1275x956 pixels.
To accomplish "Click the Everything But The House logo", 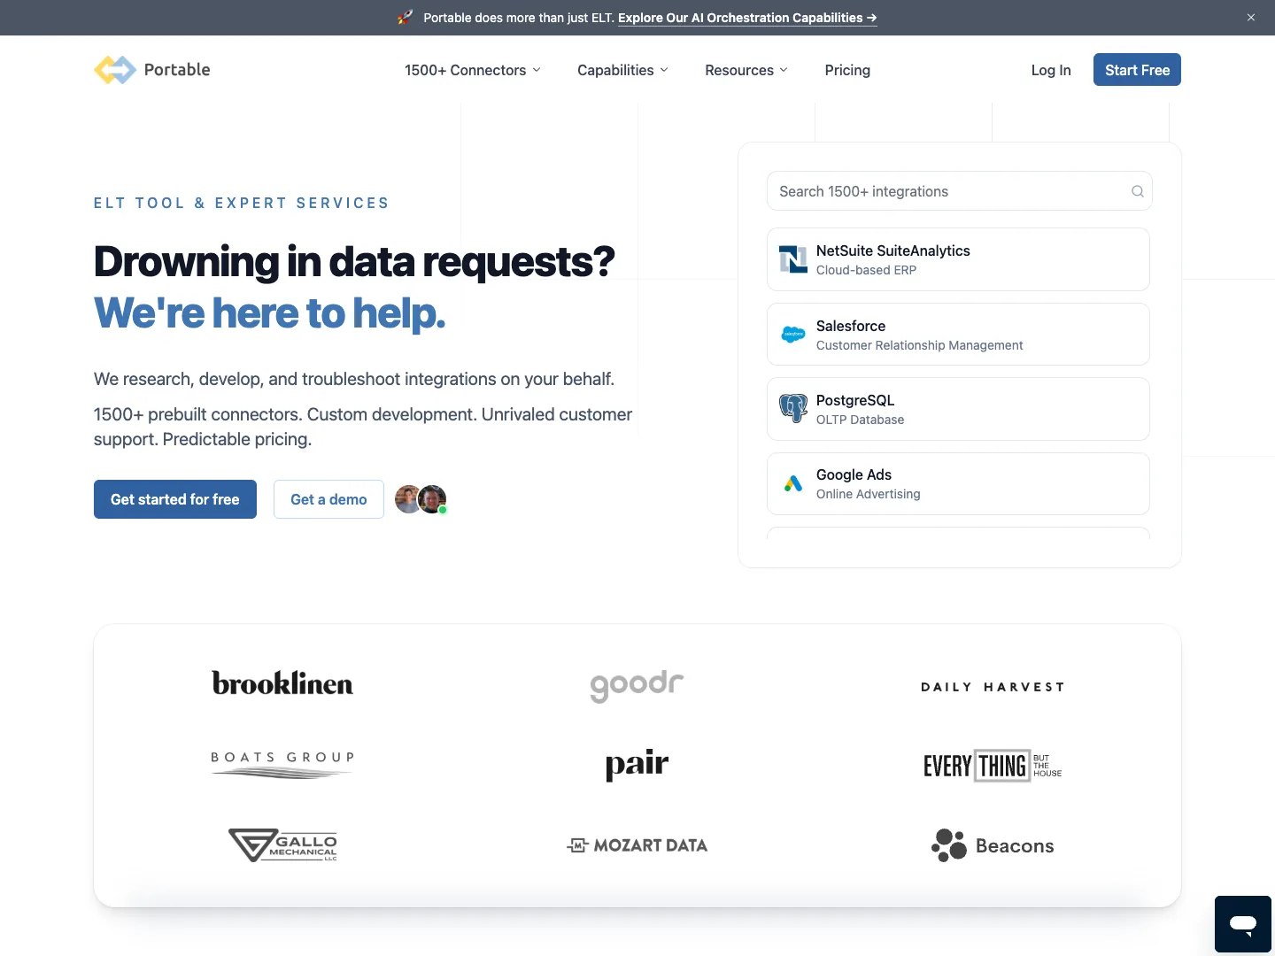I will [993, 766].
